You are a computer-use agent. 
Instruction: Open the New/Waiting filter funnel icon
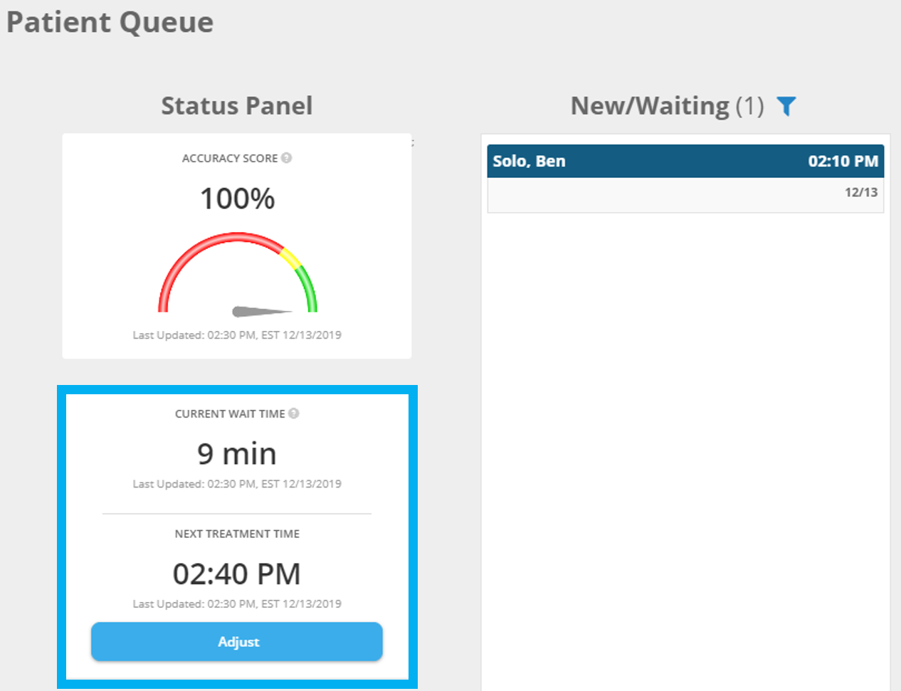click(786, 106)
